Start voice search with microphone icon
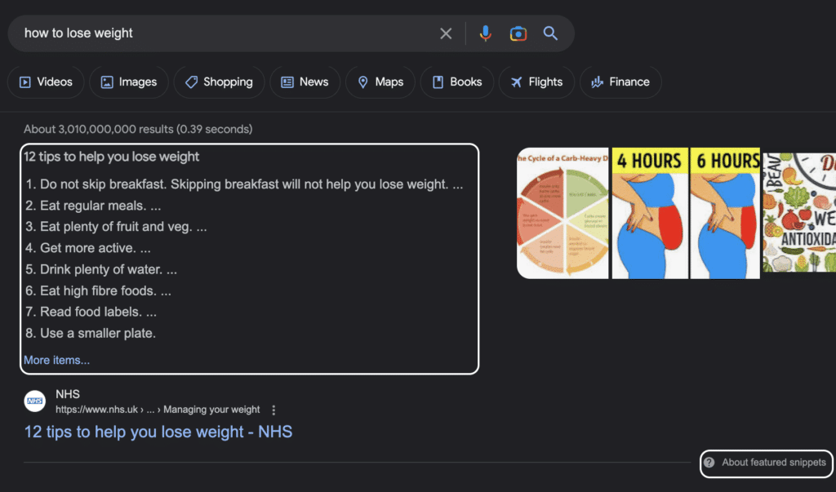The height and width of the screenshot is (492, 836). click(486, 33)
